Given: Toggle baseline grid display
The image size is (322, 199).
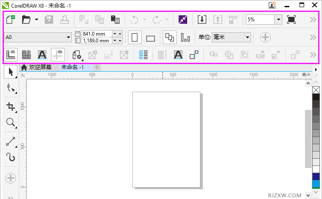Looking at the screenshot, I should click(42, 55).
